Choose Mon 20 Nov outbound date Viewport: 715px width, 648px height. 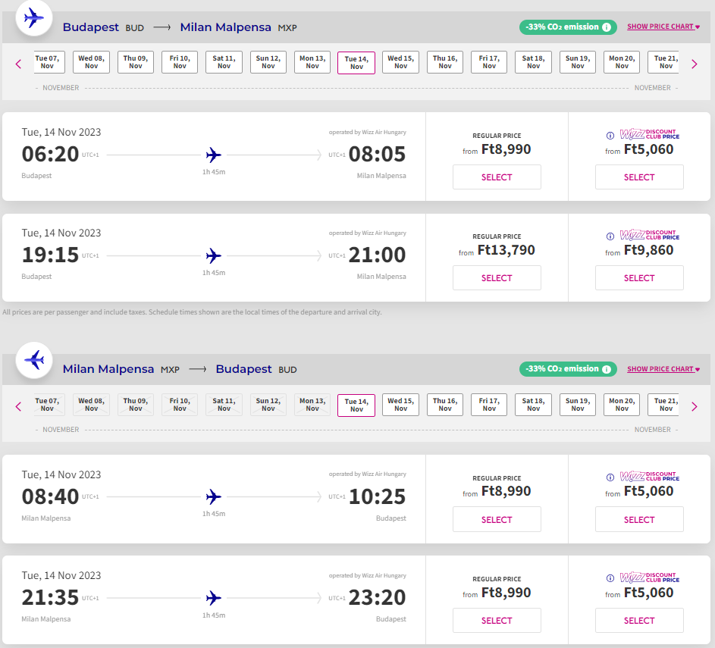tap(622, 62)
